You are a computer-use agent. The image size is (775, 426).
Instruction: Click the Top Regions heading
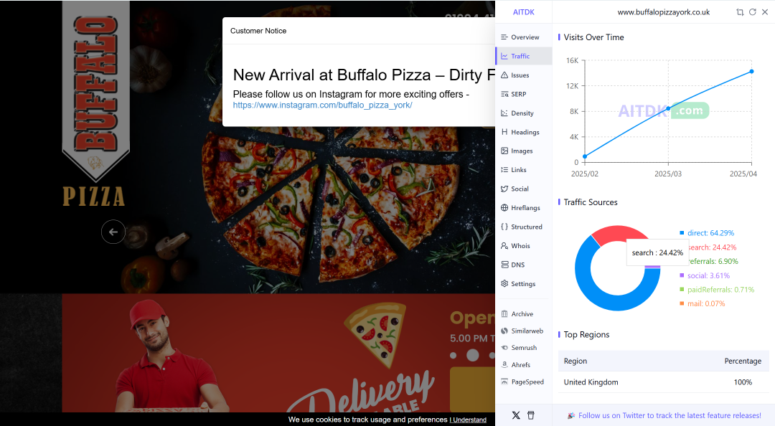(x=586, y=335)
